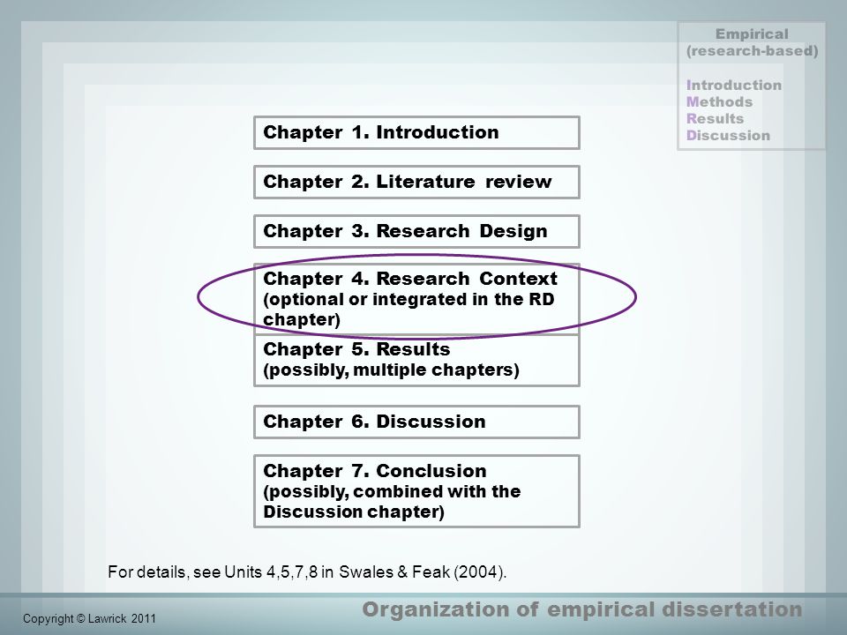Image resolution: width=847 pixels, height=635 pixels.
Task: Select "Results" in the top-right legend
Action: [x=715, y=119]
